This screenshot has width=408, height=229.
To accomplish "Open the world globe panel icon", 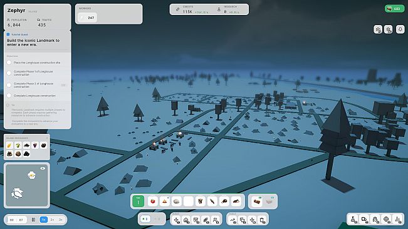I will click(x=387, y=220).
